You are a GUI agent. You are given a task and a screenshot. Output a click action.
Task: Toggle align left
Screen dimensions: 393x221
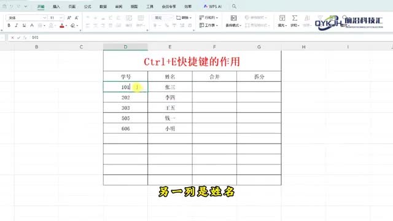click(x=88, y=25)
